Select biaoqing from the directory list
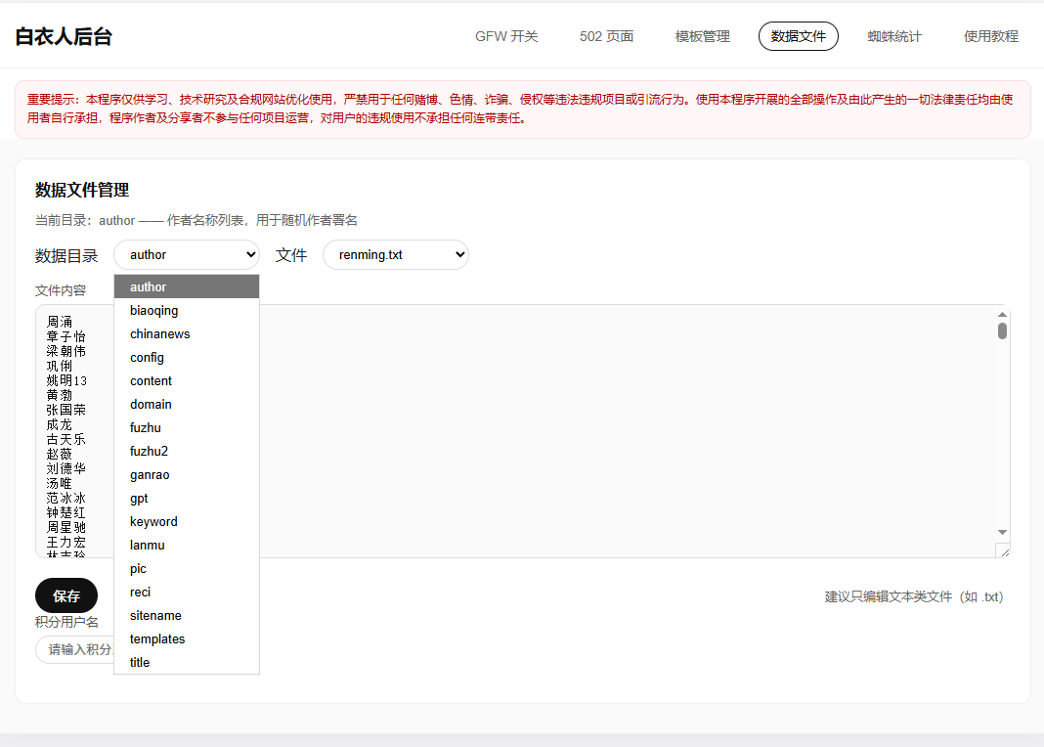Screen dimensions: 1044x747 pos(154,311)
